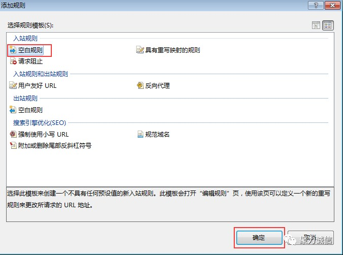This screenshot has width=343, height=255.
Task: Click the template description text box
Action: click(170, 205)
